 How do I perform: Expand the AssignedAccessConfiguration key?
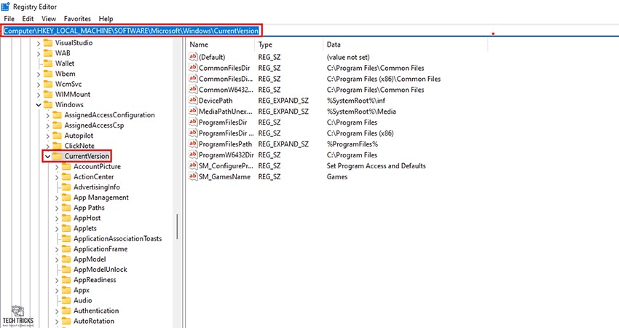48,115
